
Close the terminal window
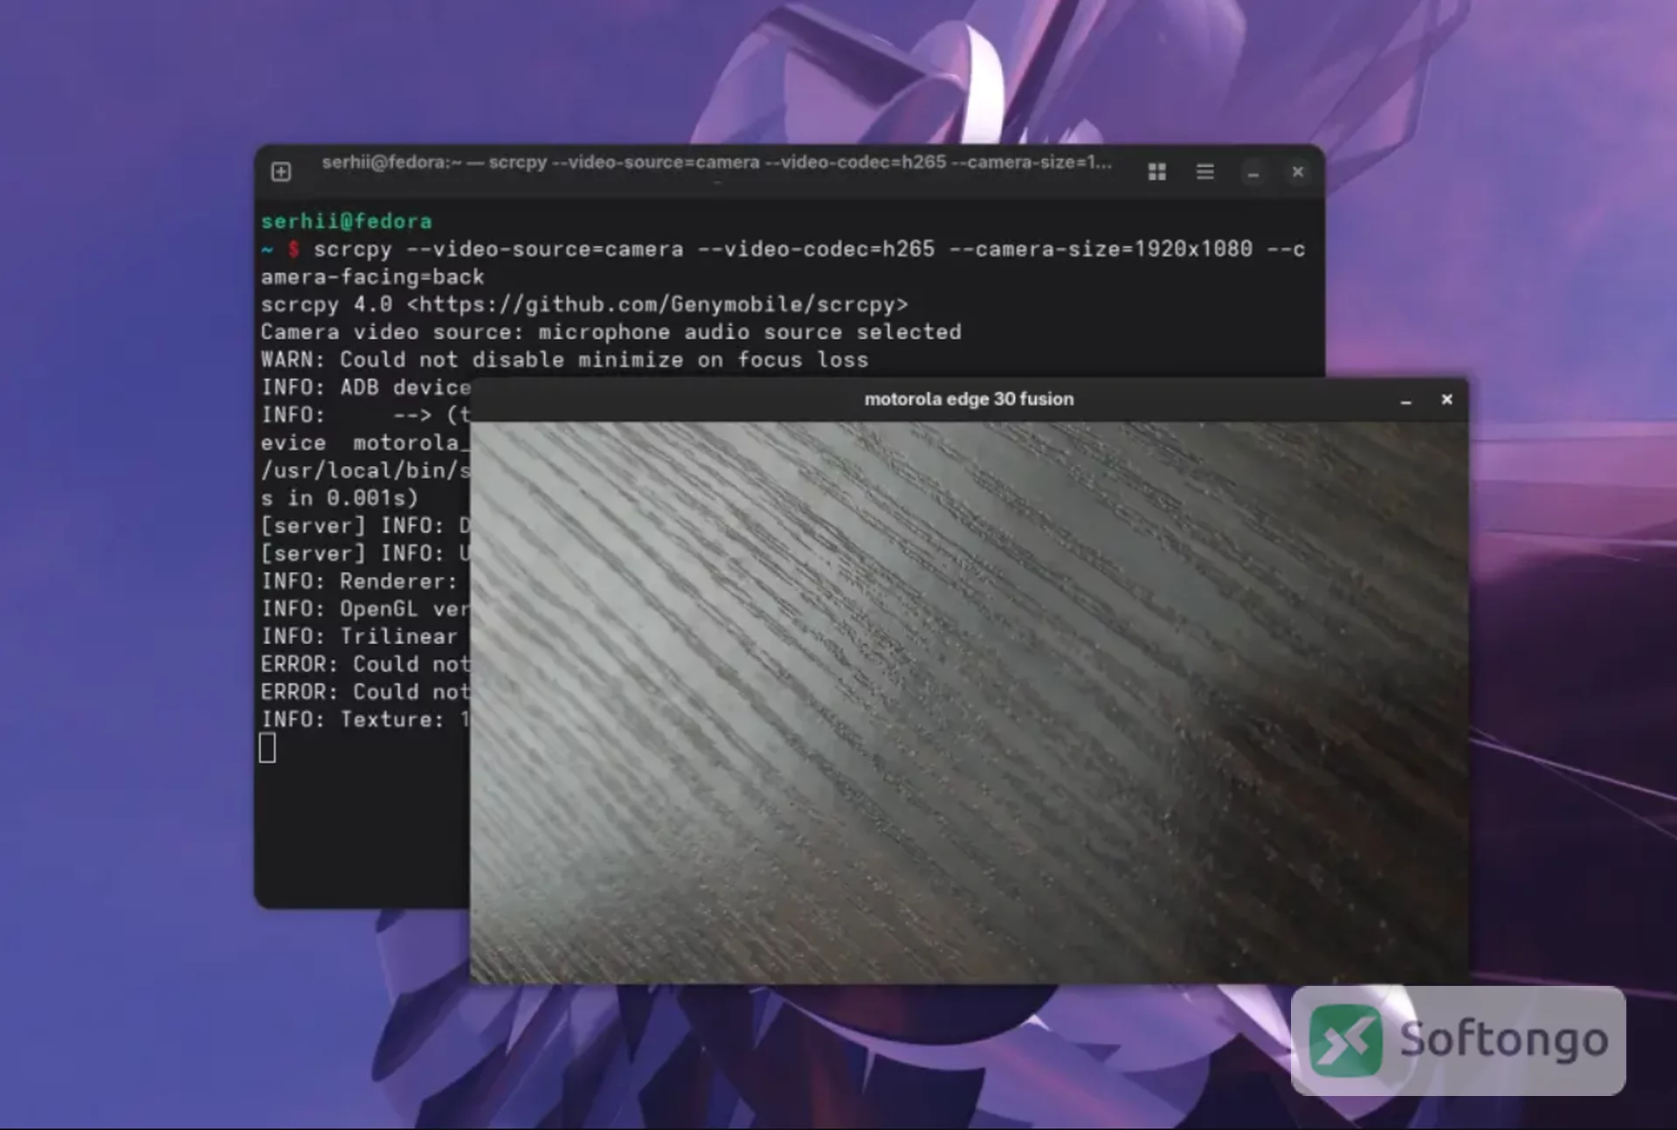click(x=1298, y=171)
